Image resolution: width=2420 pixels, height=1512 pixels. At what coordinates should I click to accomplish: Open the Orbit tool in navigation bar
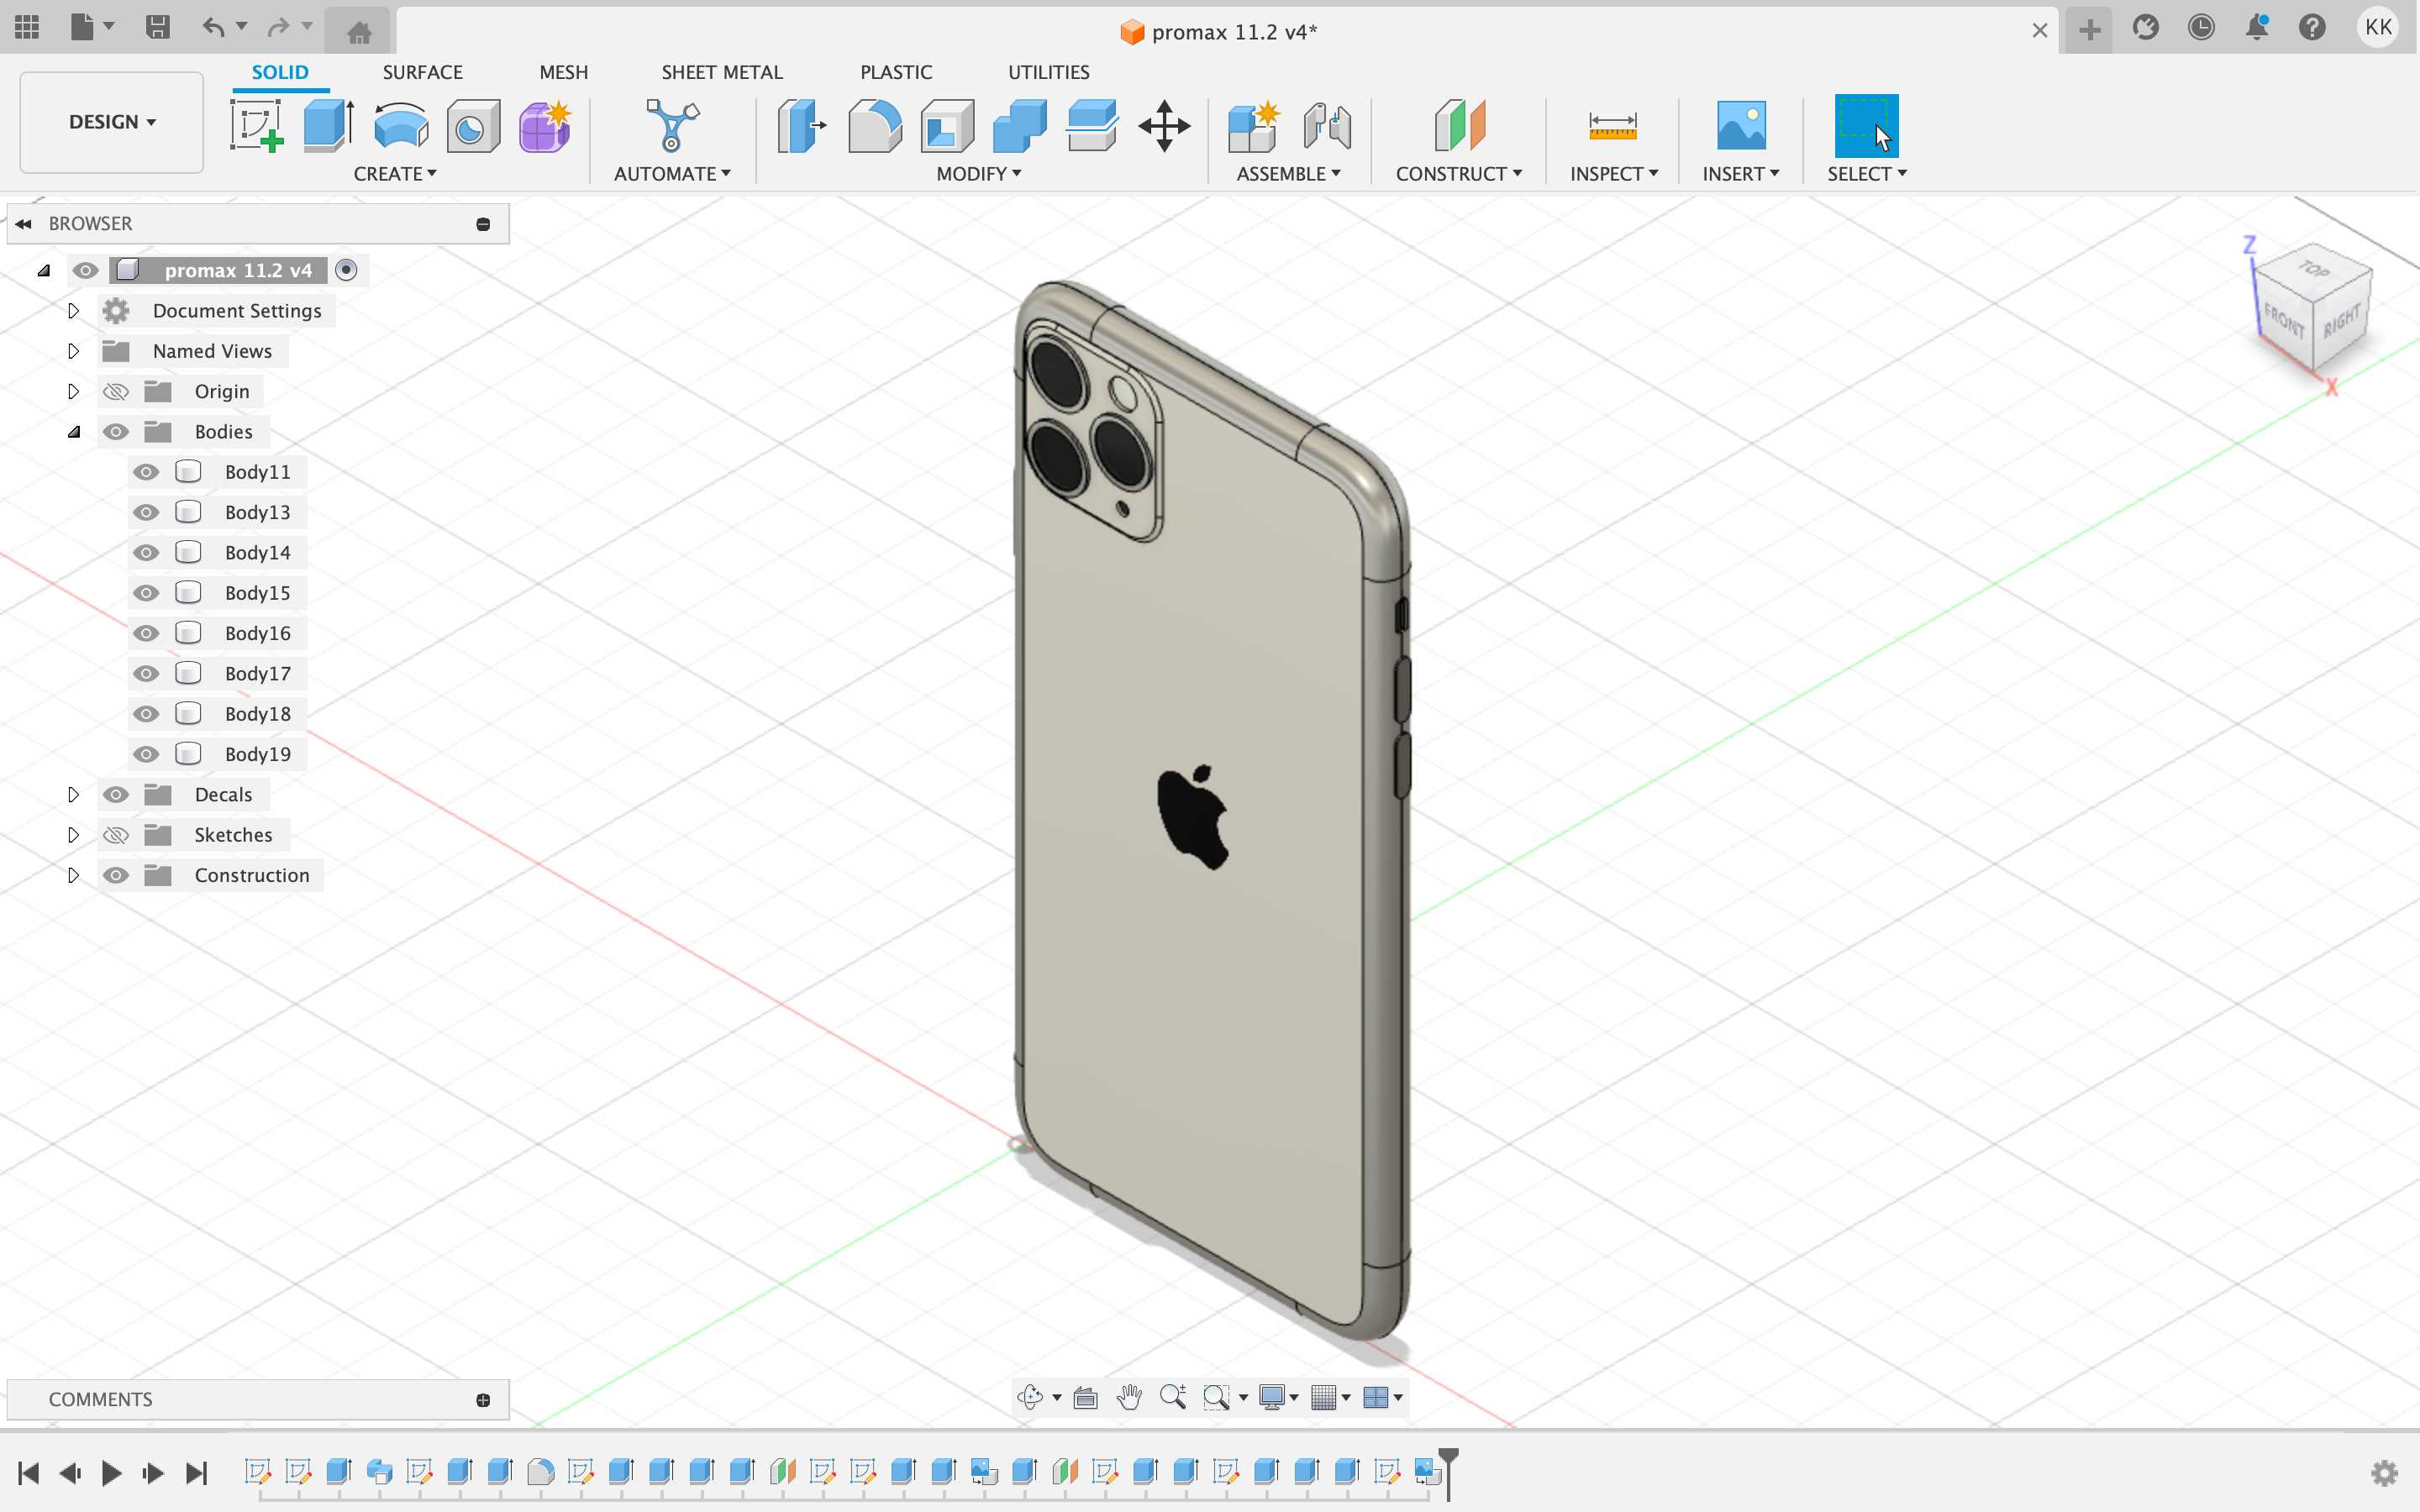pos(1030,1397)
